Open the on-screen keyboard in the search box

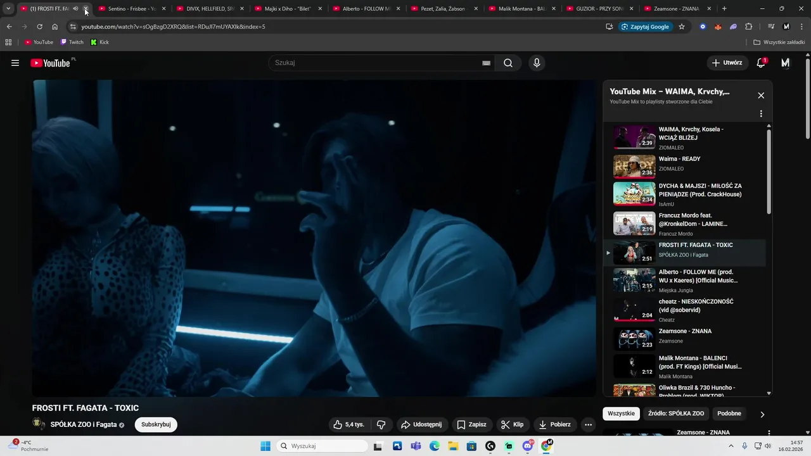(486, 63)
